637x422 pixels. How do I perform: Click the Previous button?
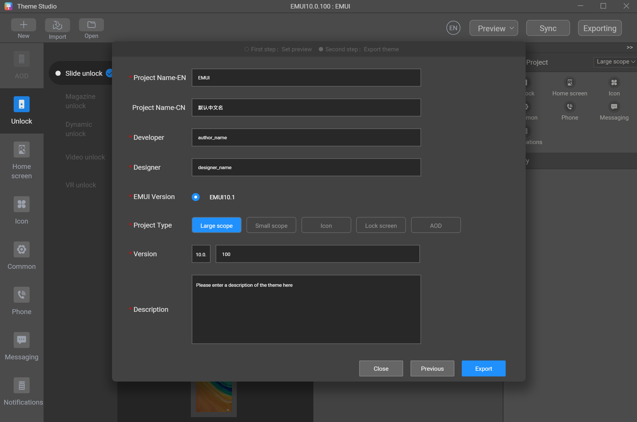pos(432,368)
